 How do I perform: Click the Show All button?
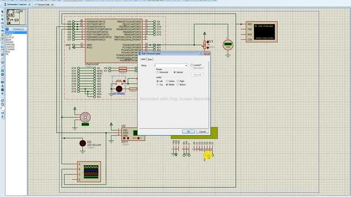coord(197,74)
